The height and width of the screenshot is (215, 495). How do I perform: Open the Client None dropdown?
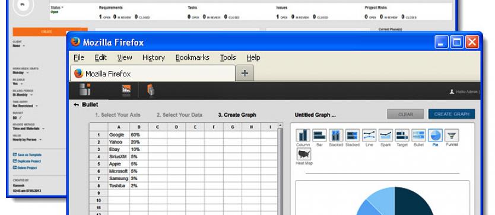pos(18,46)
